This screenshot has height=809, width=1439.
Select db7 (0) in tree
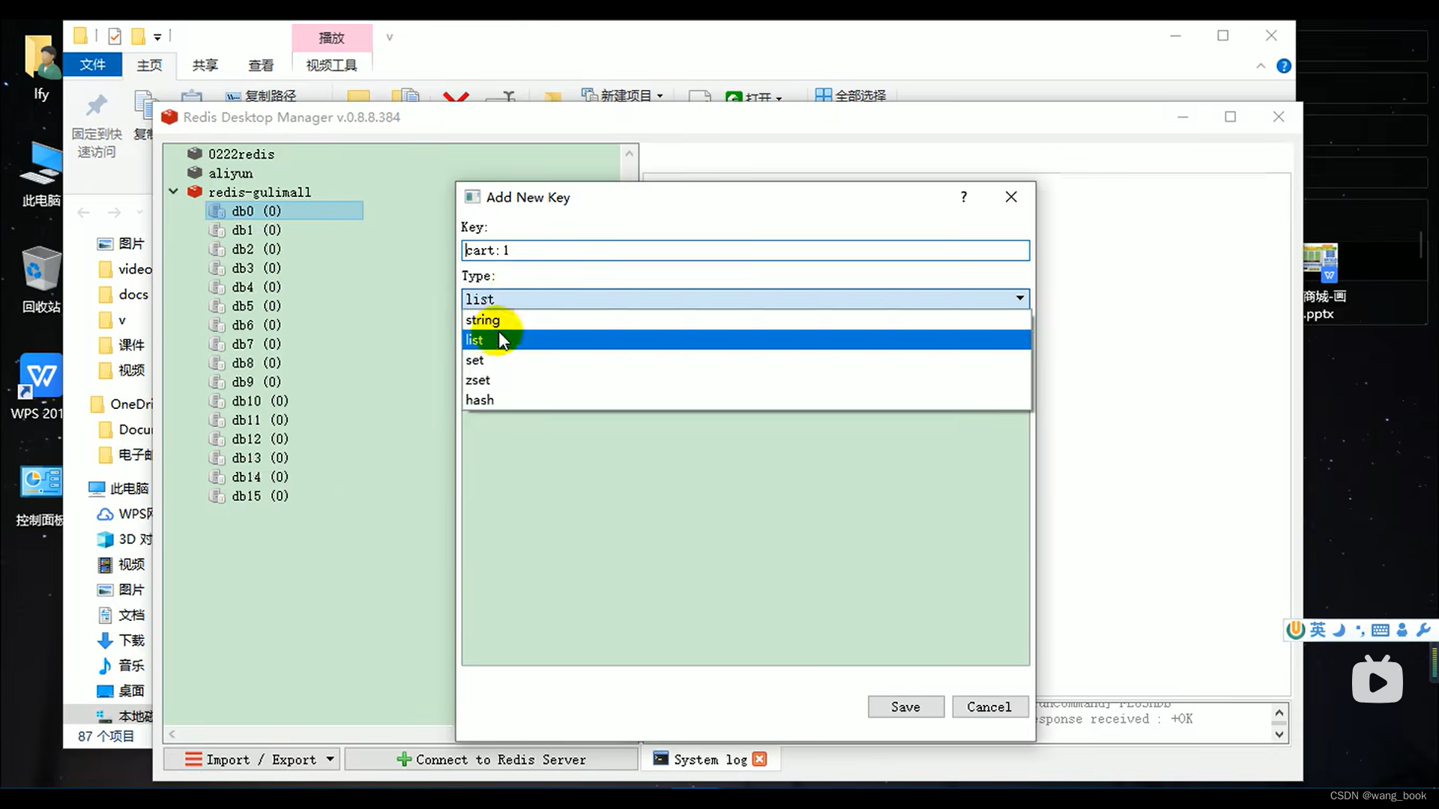[x=256, y=344]
